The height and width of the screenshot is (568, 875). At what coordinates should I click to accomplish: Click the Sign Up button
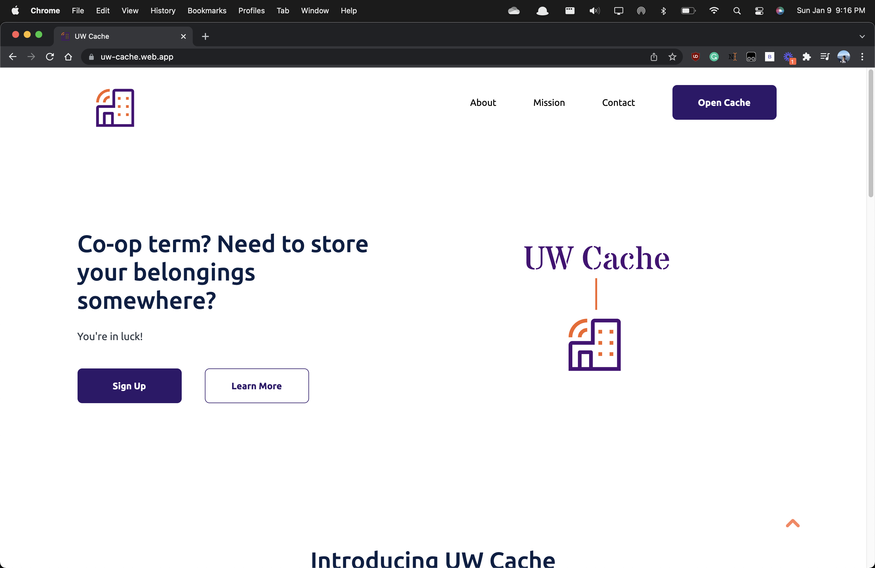[129, 386]
